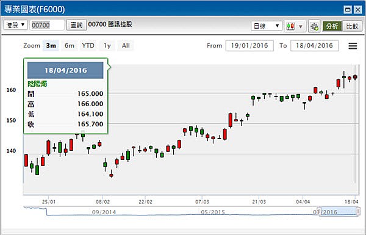The image size is (366, 235).
Task: Open the candlestick chart type icon
Action: 290,26
